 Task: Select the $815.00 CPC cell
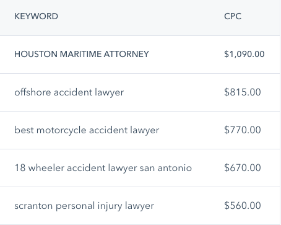(243, 92)
